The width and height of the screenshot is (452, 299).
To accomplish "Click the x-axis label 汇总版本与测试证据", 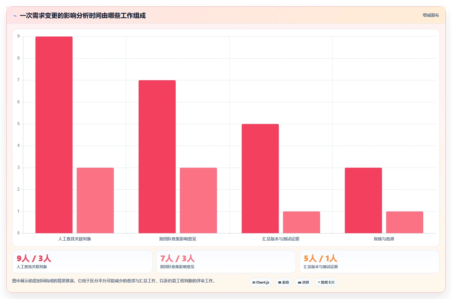I will pyautogui.click(x=281, y=239).
